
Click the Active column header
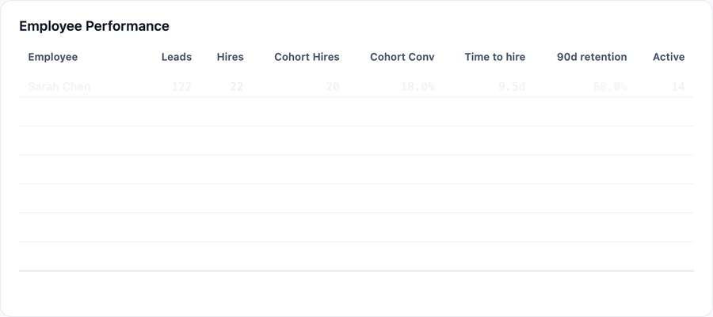point(669,57)
